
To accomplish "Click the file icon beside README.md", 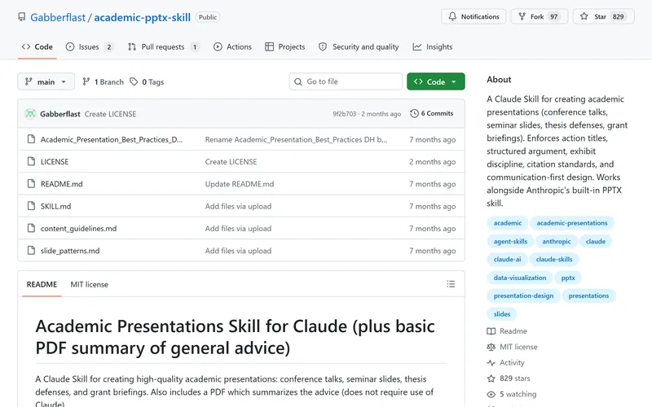I will coord(31,184).
